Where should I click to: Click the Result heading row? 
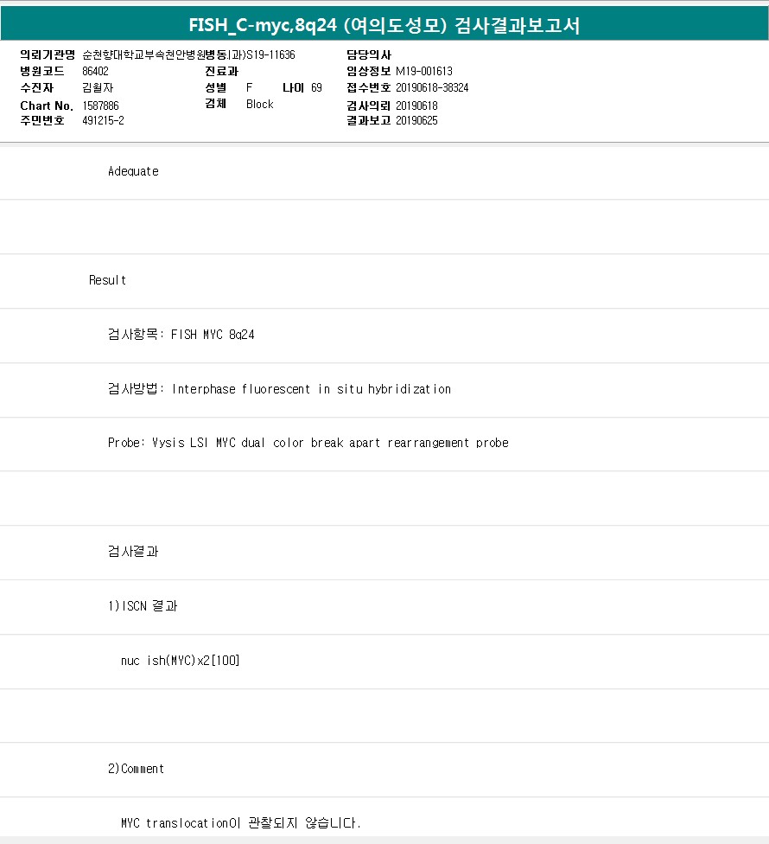[384, 281]
